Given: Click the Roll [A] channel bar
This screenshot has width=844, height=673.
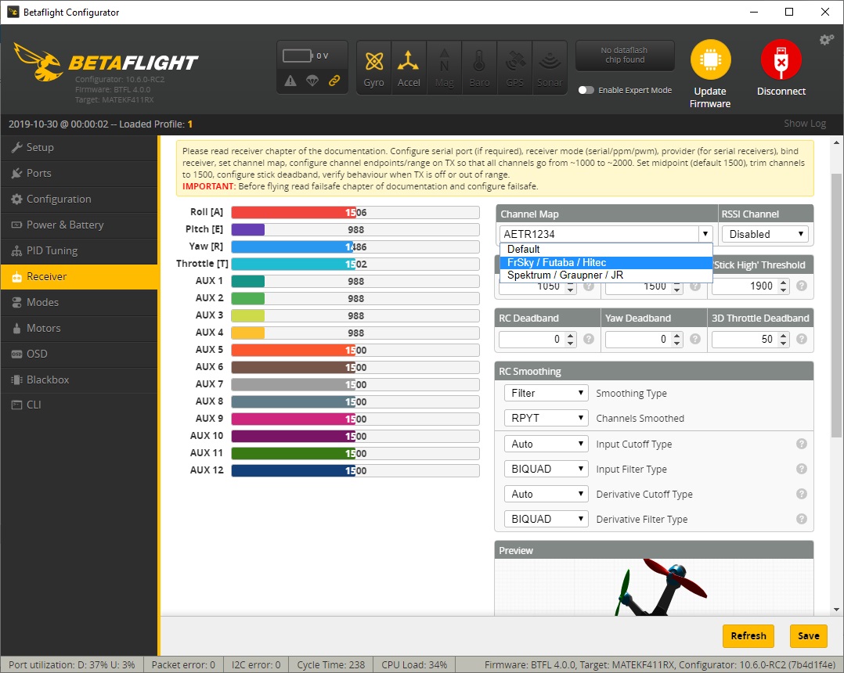Looking at the screenshot, I should coord(355,213).
